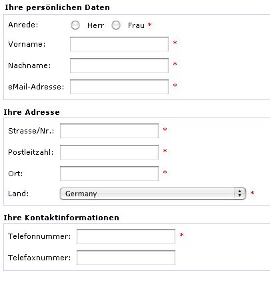Click the Ihre Kontaktinformationen heading

(x=61, y=218)
